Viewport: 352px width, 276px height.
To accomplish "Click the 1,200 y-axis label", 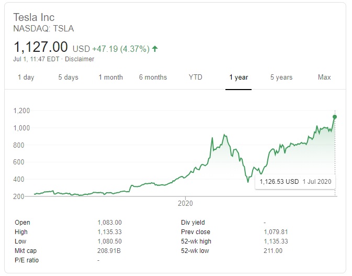I will pos(22,111).
